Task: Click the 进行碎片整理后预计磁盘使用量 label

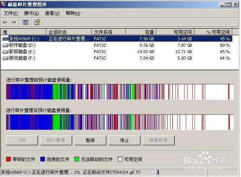Action: pyautogui.click(x=39, y=110)
